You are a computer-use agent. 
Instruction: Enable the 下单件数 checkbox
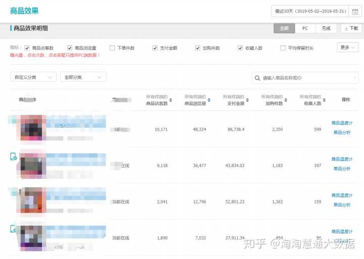pyautogui.click(x=112, y=48)
